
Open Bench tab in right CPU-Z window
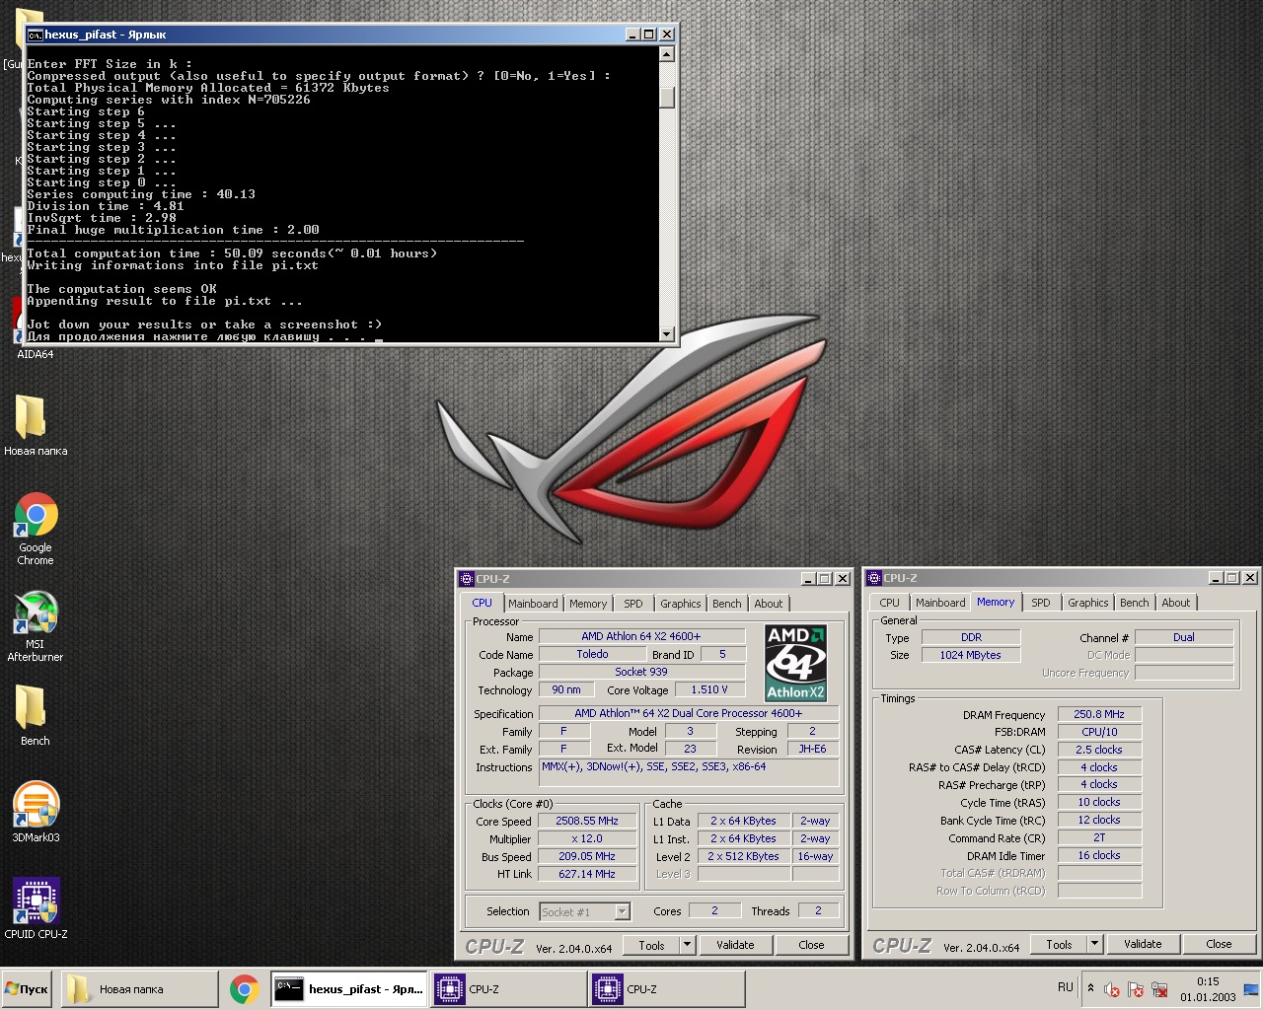(1135, 603)
